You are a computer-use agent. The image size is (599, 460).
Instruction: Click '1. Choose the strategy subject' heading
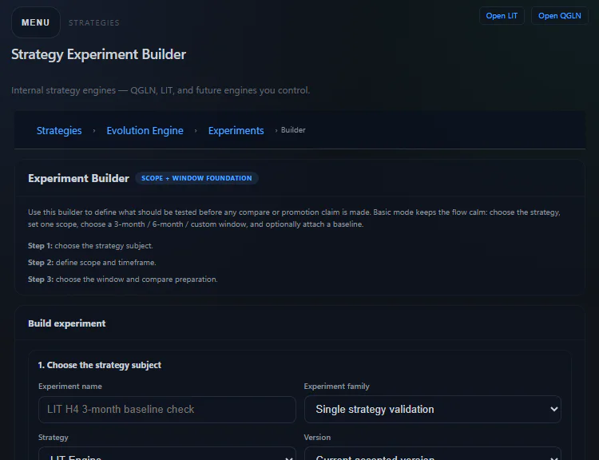[99, 365]
